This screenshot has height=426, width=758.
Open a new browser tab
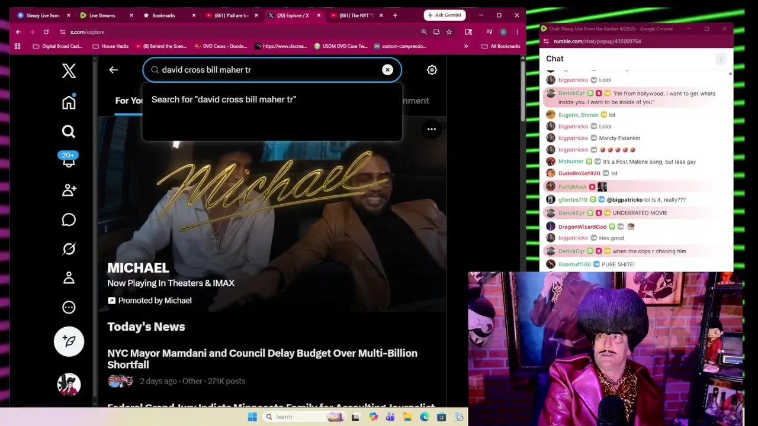(x=395, y=15)
